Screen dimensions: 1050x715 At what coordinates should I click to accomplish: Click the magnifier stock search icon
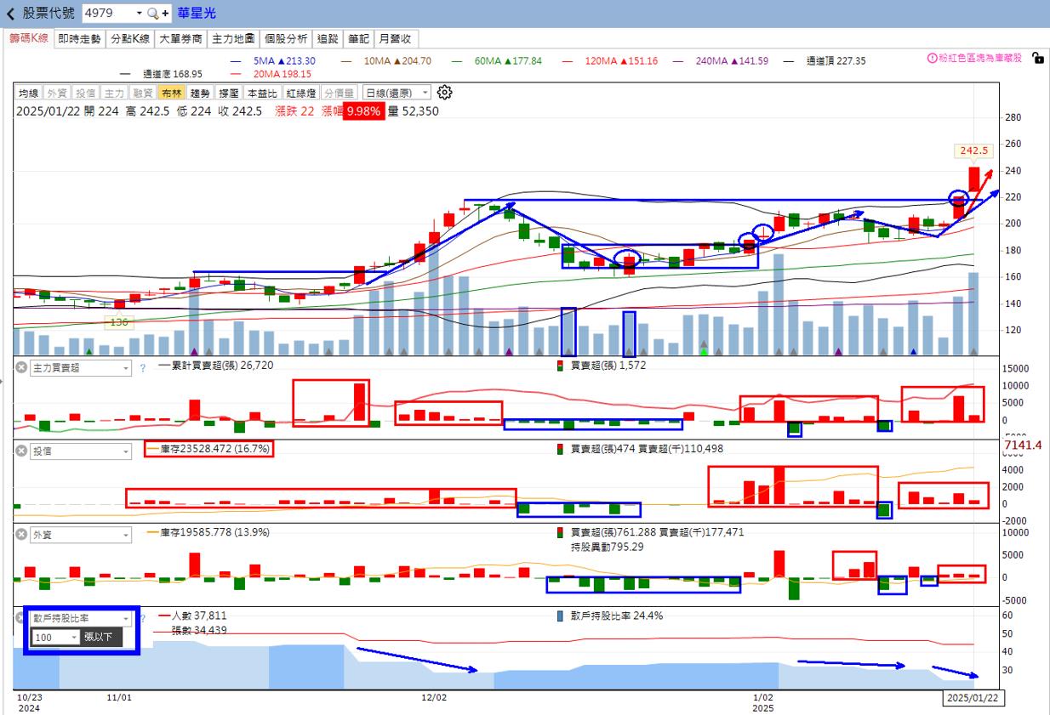pyautogui.click(x=152, y=14)
